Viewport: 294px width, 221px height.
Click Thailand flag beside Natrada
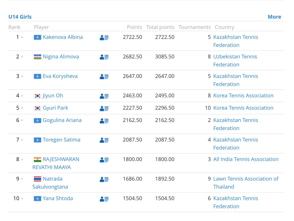37,179
